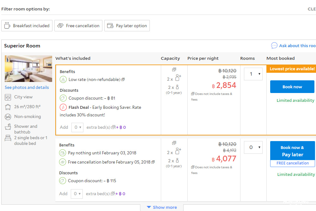Click the taxes and fees info icon under 2,854
This screenshot has height=211, width=316.
[x=192, y=94]
